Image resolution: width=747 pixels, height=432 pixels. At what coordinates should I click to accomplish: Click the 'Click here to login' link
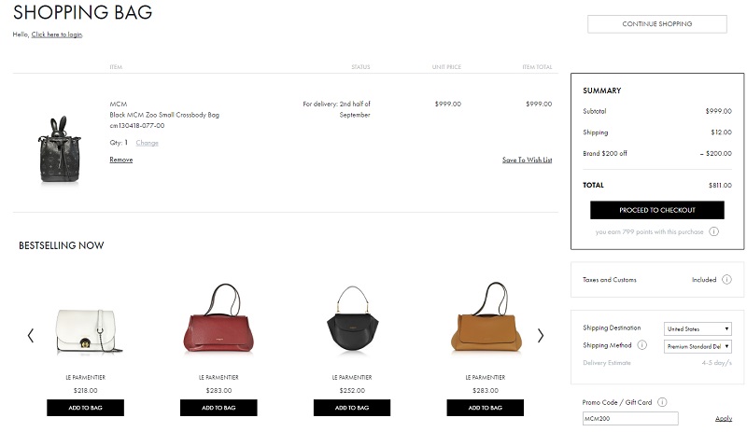[x=56, y=35]
